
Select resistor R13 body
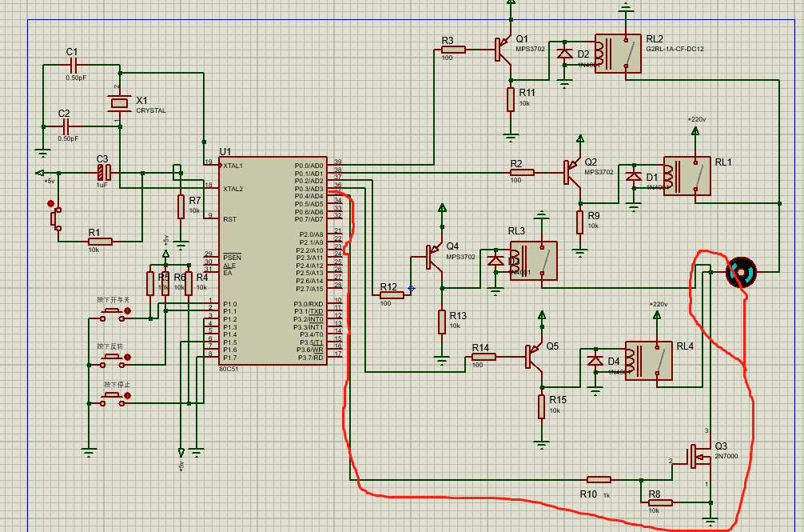tap(442, 322)
